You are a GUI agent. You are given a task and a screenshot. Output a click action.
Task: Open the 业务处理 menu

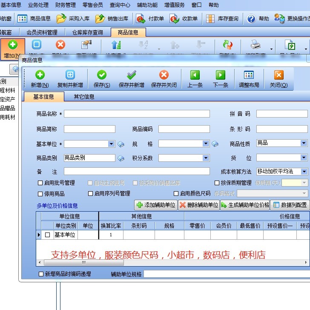tap(38, 5)
